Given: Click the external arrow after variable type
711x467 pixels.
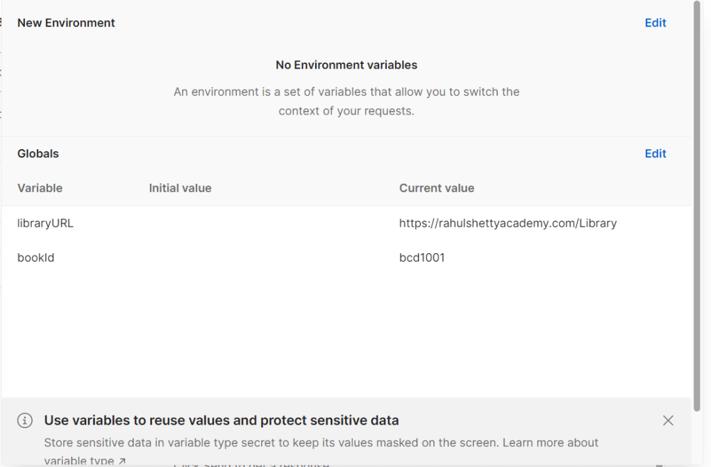Looking at the screenshot, I should point(122,461).
